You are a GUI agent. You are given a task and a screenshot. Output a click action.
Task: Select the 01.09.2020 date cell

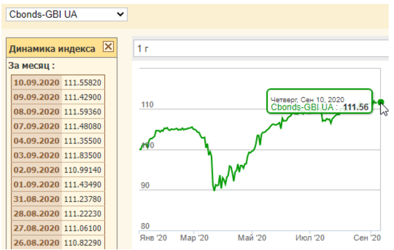point(36,184)
